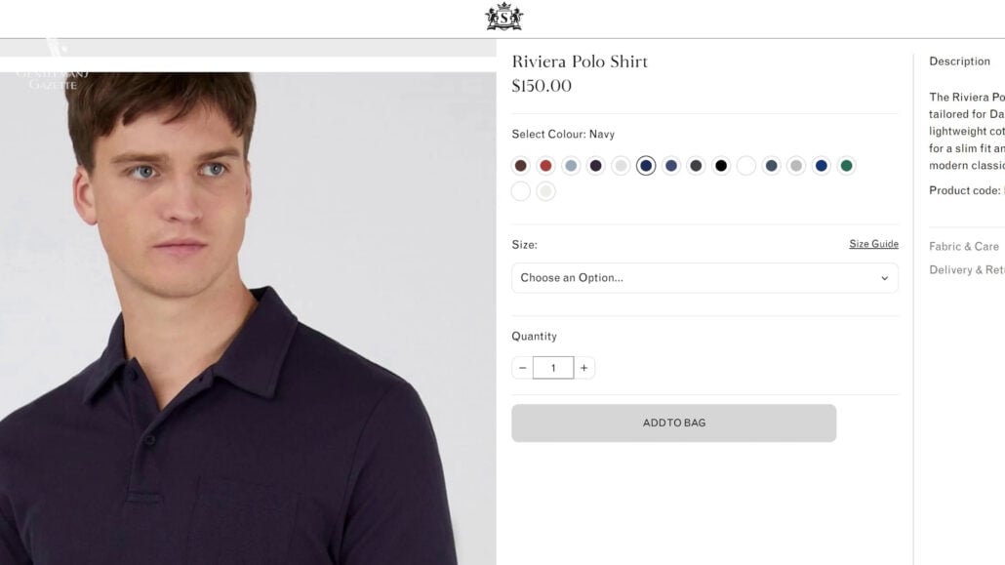
Task: Click the Sunspel crest logo
Action: coord(502,17)
